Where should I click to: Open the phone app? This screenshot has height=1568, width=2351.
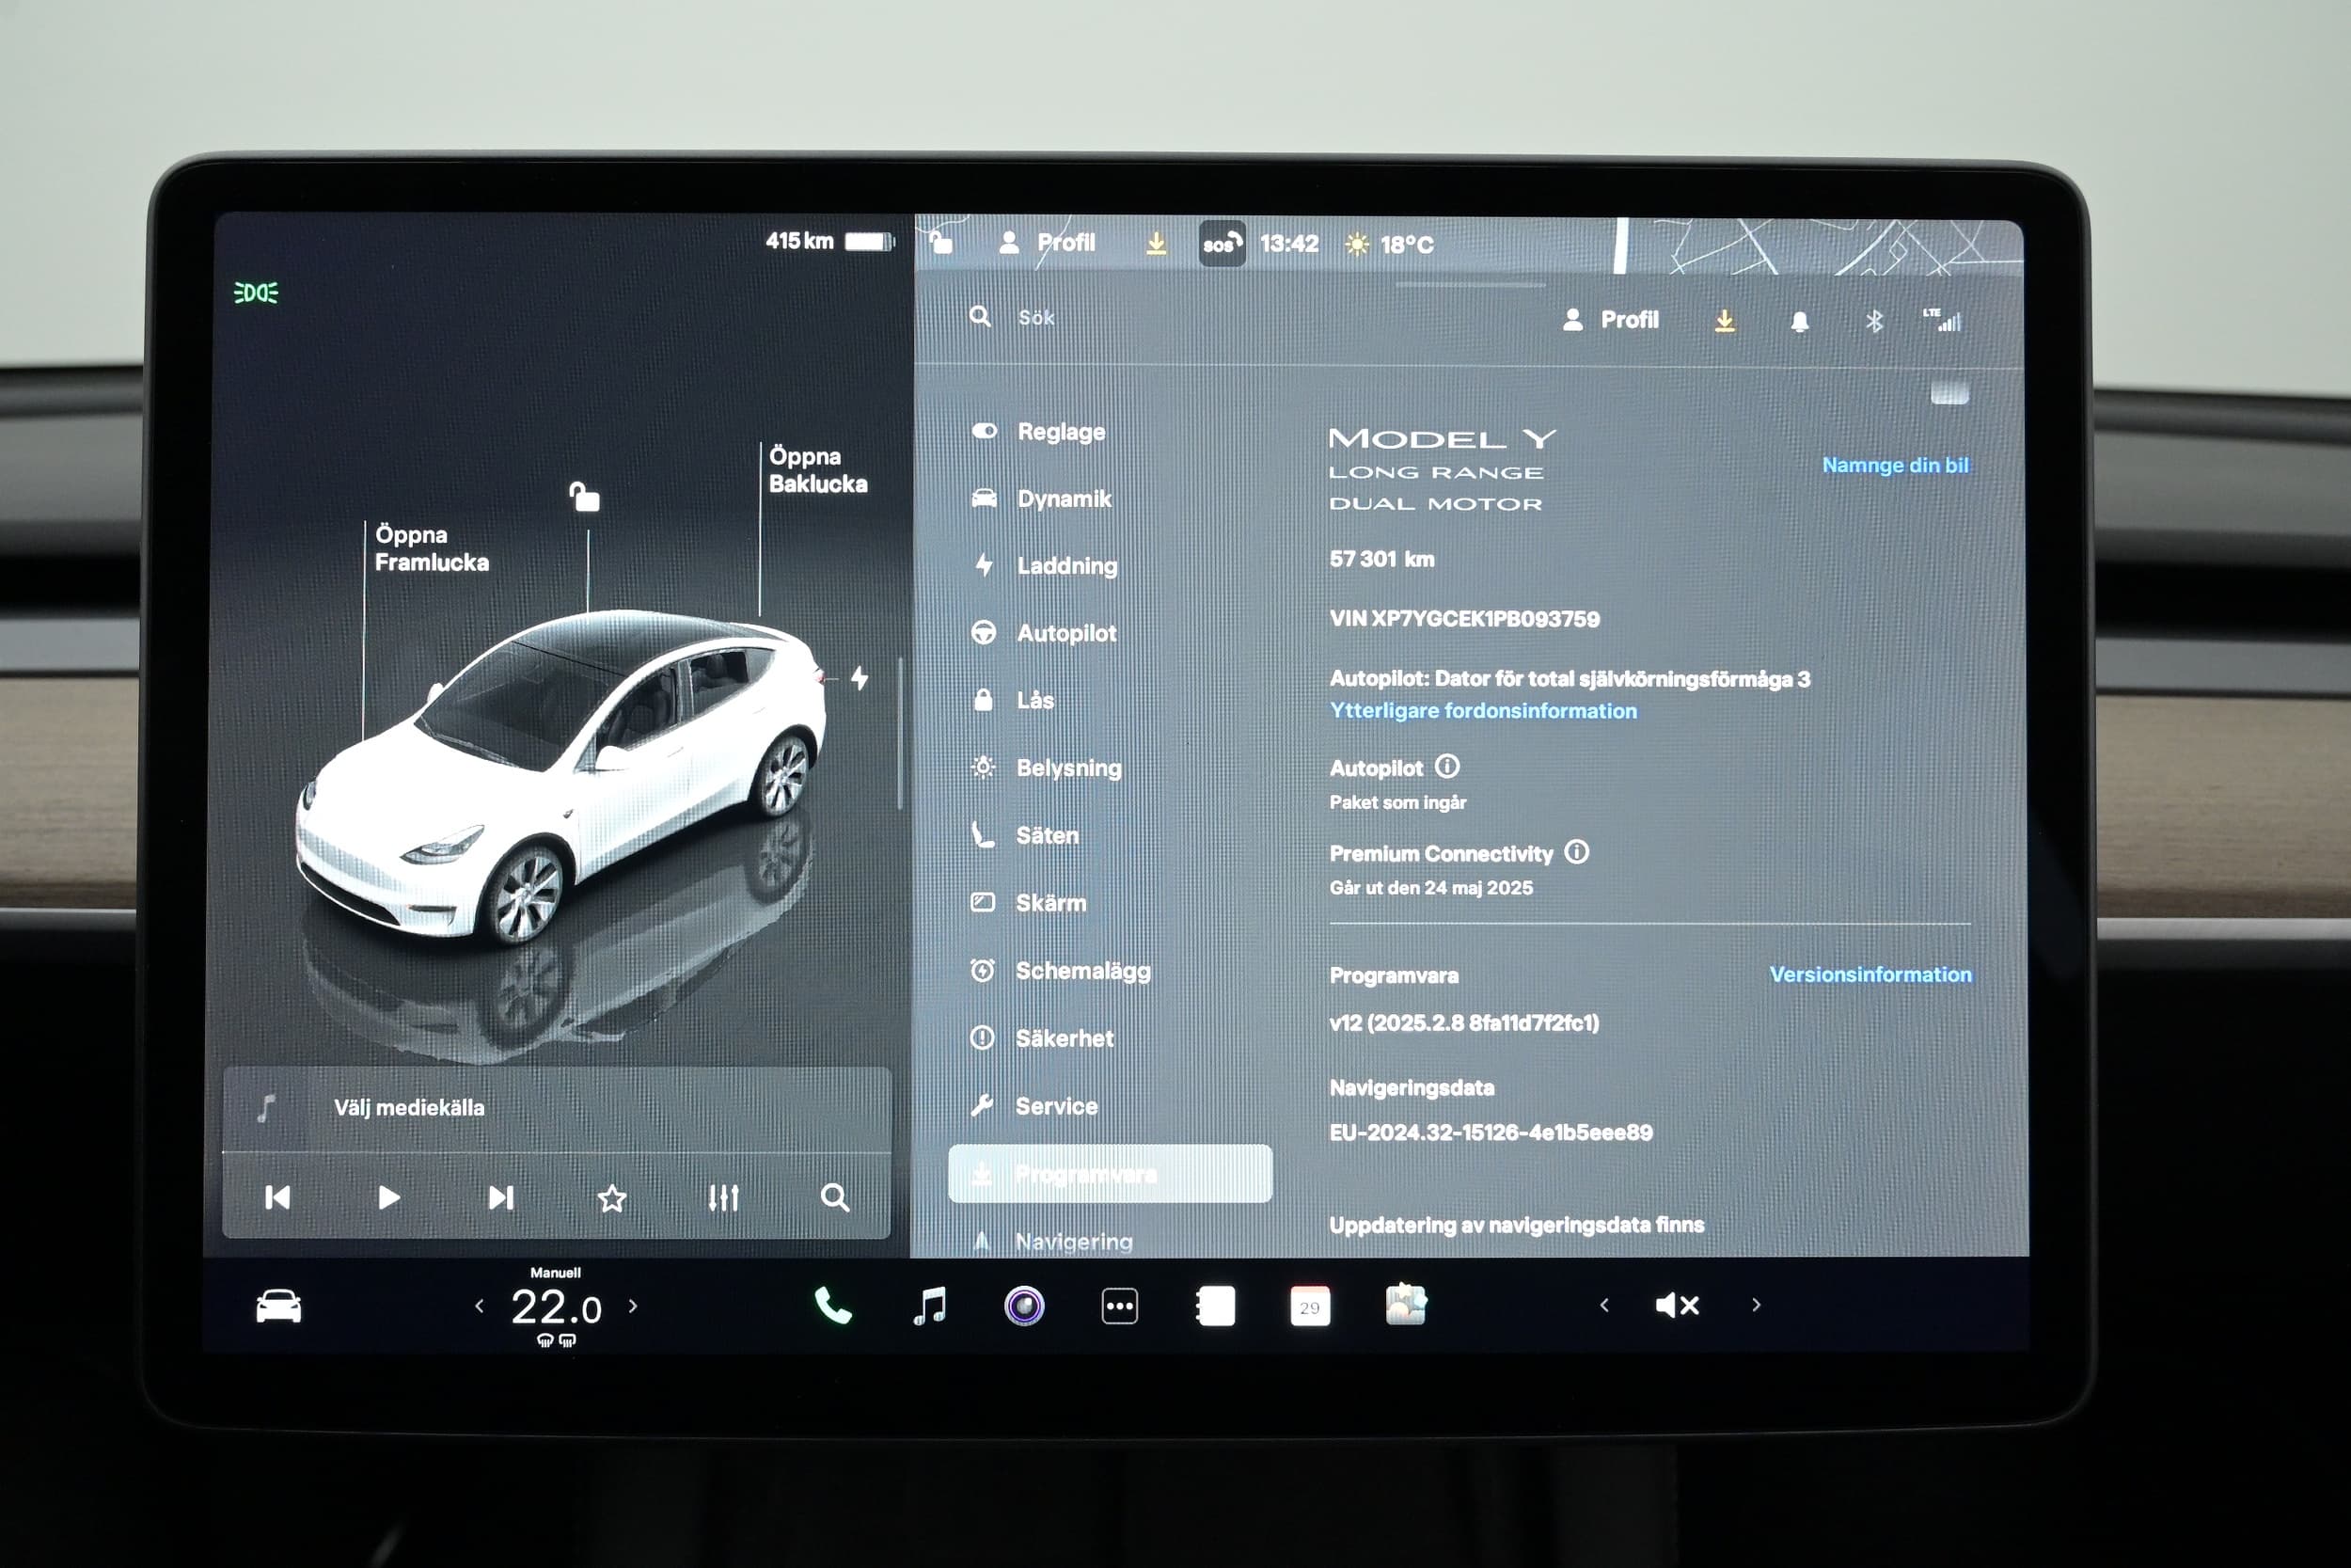(x=832, y=1306)
